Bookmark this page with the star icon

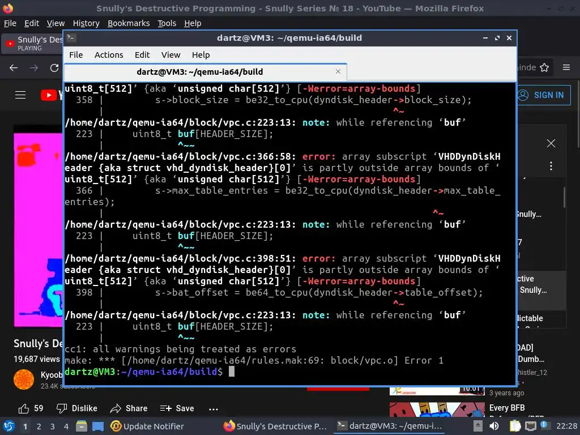[x=544, y=67]
